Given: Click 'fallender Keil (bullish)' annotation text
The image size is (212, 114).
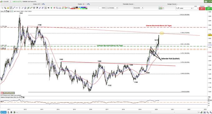Looking at the screenshot, I should click(170, 58).
